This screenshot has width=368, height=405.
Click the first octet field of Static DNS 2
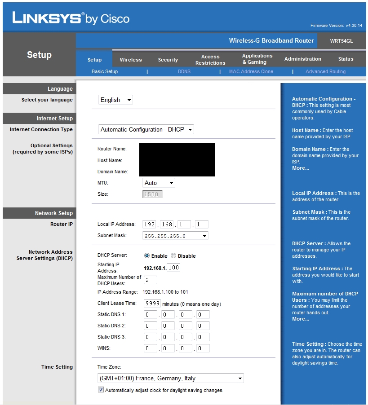click(151, 326)
